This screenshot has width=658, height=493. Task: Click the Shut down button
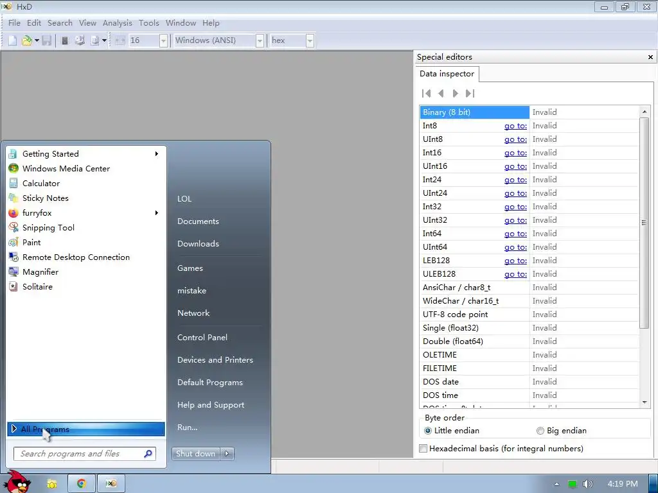point(195,454)
